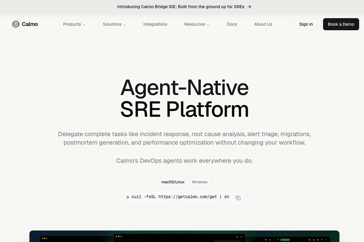Click the Calmo brand name
Viewport: 364px width, 242px height.
(x=30, y=24)
